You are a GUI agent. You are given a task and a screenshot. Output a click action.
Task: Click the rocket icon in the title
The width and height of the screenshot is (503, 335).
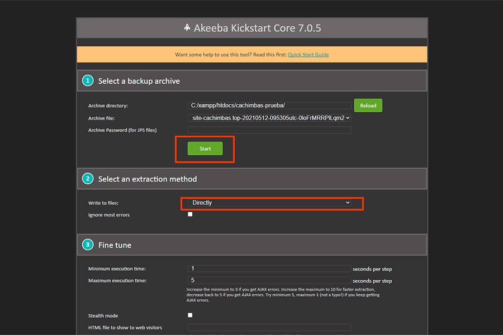pos(187,27)
